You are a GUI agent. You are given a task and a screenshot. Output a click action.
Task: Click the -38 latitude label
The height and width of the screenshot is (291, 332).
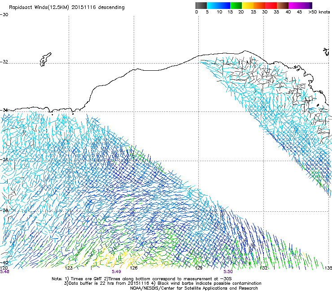(x=4, y=210)
